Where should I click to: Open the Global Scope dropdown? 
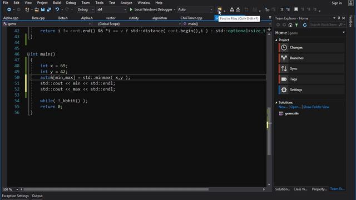(139, 24)
